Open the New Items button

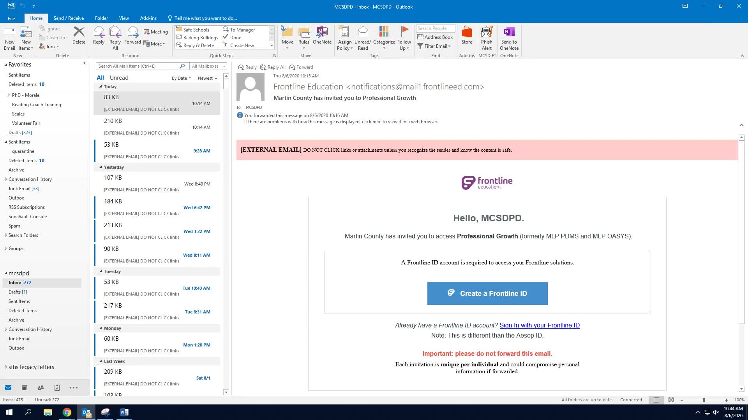pyautogui.click(x=26, y=38)
